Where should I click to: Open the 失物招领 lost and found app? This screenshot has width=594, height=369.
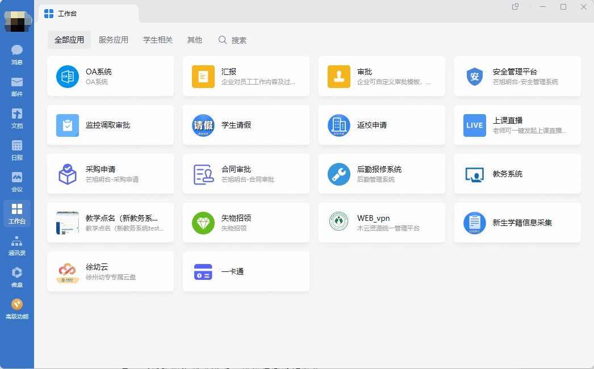203,223
